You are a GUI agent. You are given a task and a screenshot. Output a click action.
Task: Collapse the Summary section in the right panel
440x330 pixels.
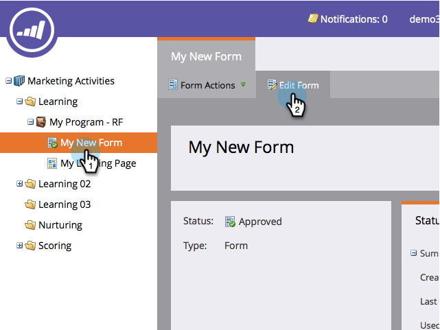pos(413,253)
